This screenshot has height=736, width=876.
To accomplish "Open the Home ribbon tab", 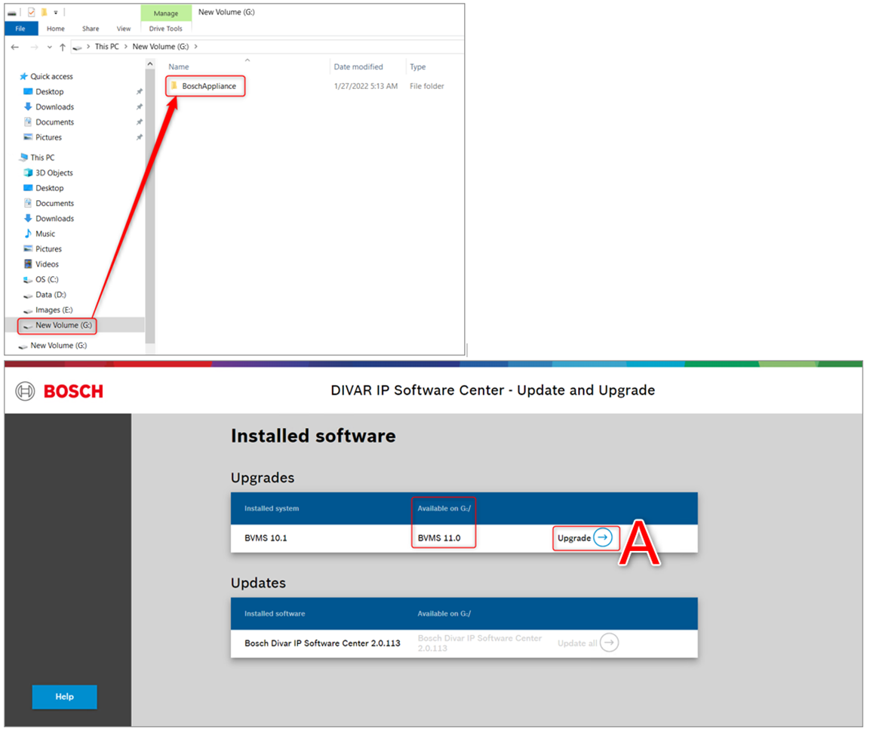I will click(x=55, y=29).
